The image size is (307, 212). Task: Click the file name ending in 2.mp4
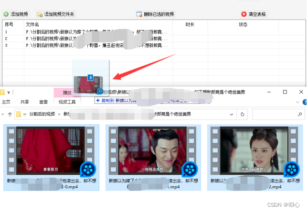point(255,184)
